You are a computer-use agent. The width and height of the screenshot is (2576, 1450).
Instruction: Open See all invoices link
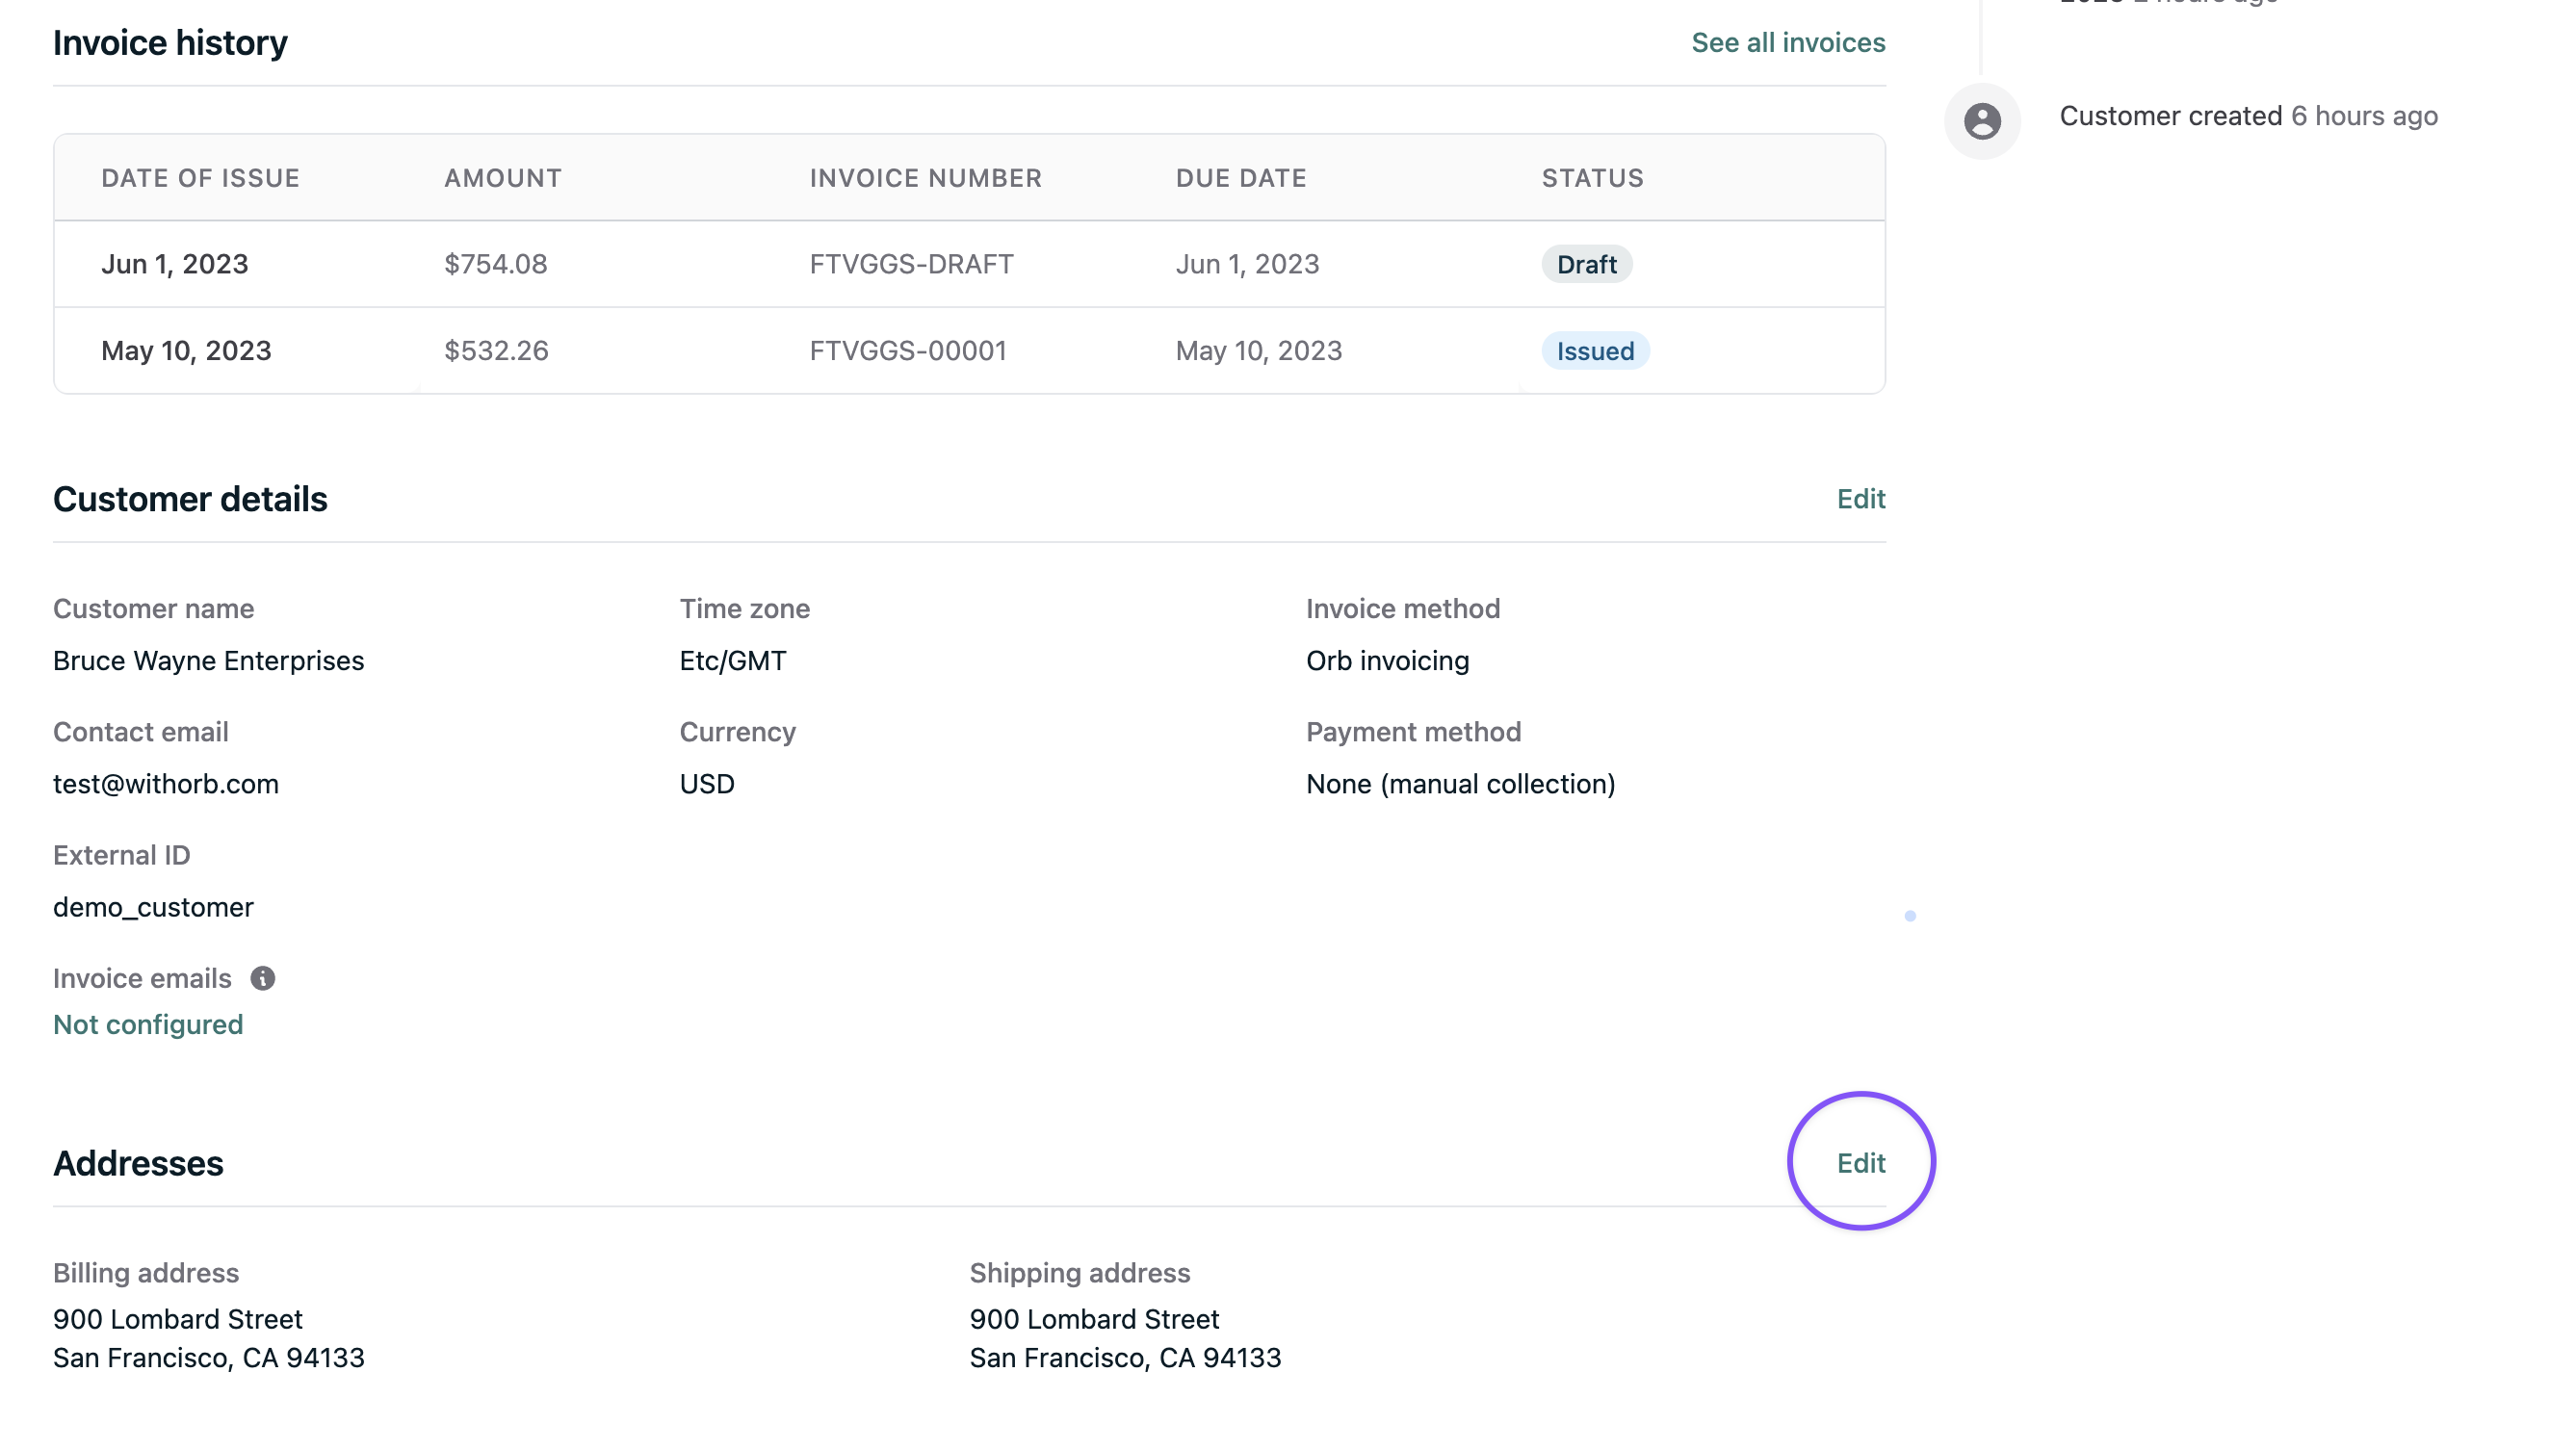coord(1788,43)
